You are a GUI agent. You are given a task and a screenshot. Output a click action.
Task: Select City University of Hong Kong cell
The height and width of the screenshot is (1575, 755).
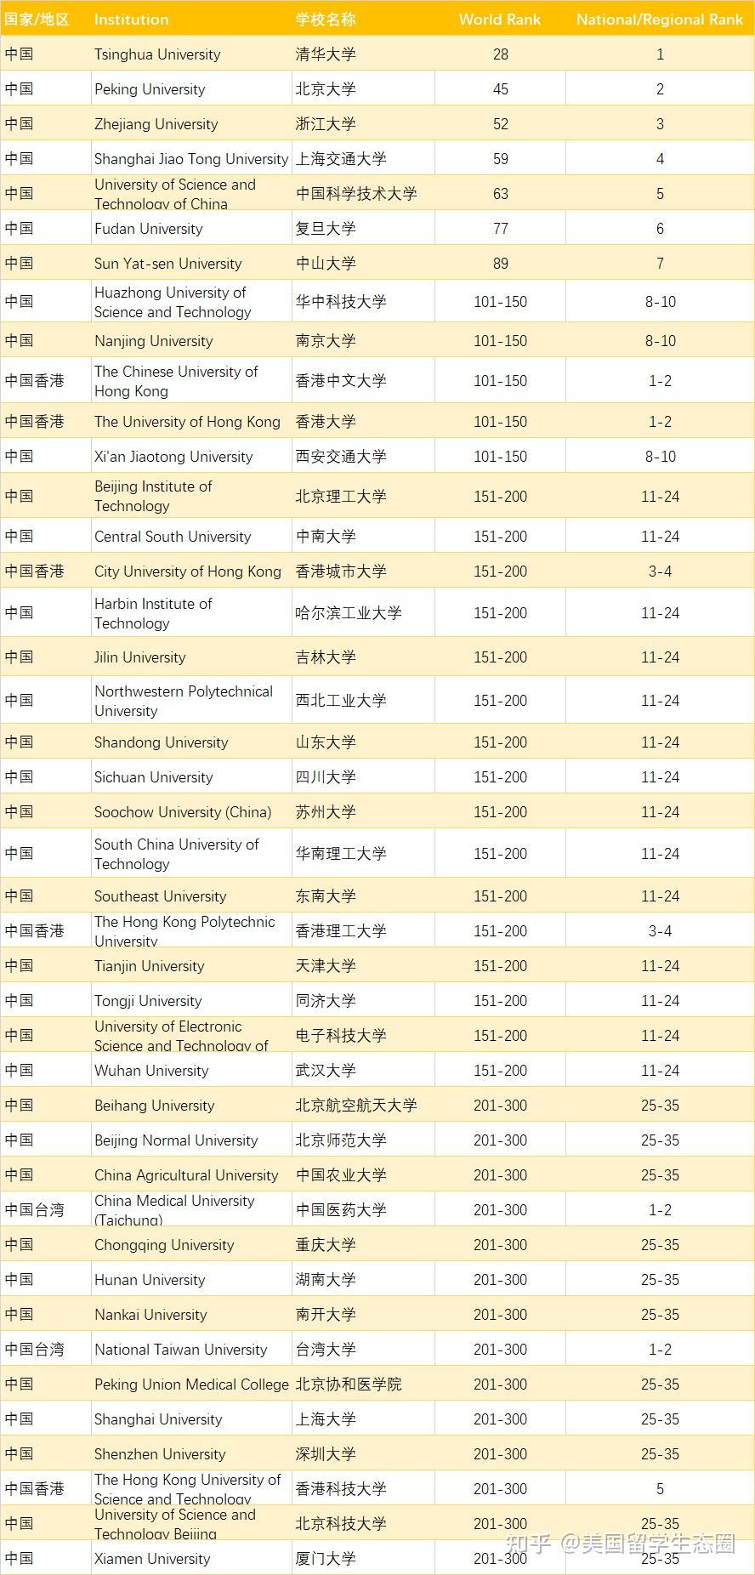click(x=191, y=571)
